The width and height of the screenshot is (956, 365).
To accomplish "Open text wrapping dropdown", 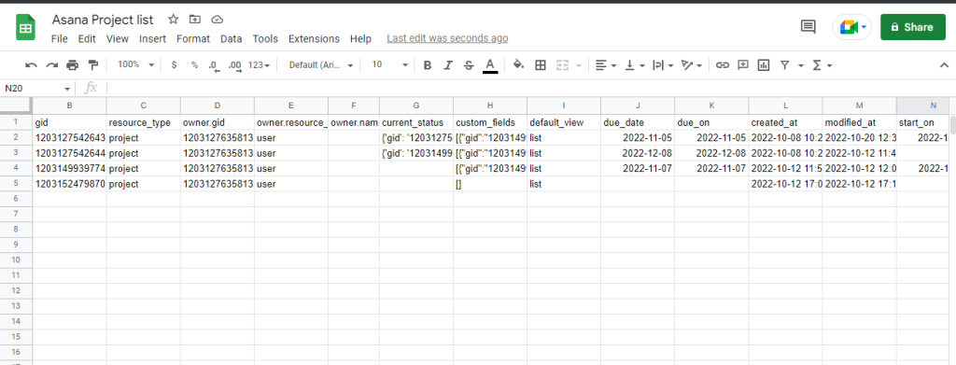I will tap(663, 64).
